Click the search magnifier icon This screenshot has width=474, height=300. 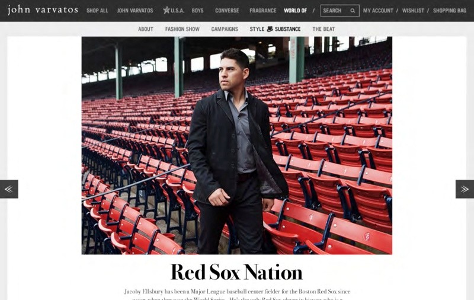(x=353, y=11)
